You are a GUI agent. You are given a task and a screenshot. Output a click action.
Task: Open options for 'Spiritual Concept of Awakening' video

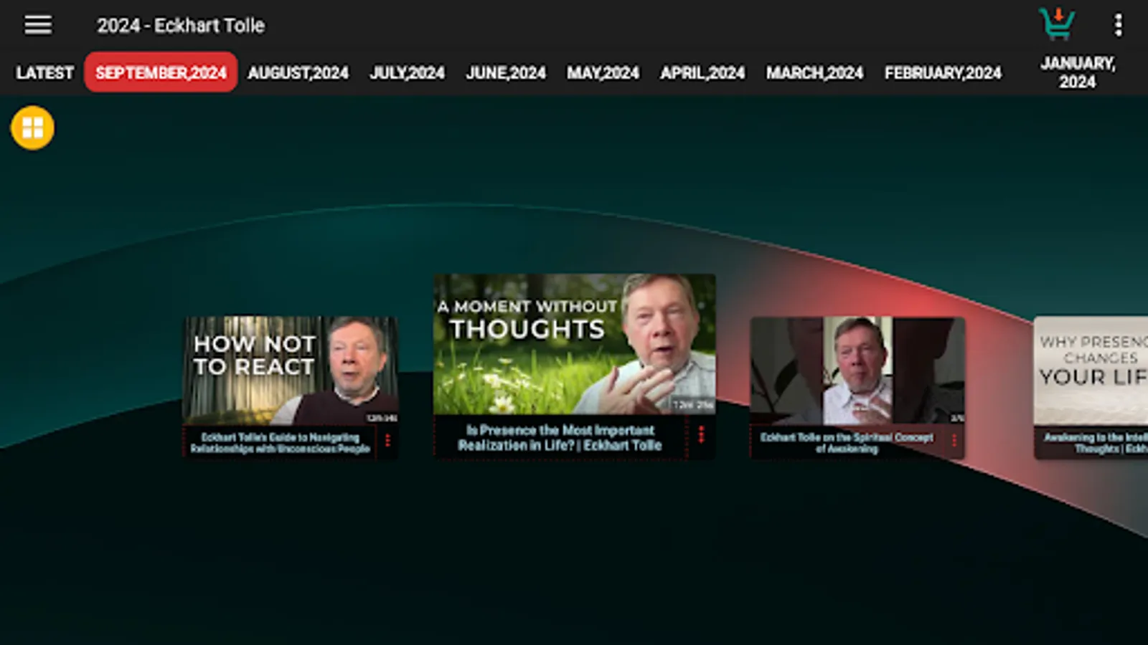coord(954,441)
